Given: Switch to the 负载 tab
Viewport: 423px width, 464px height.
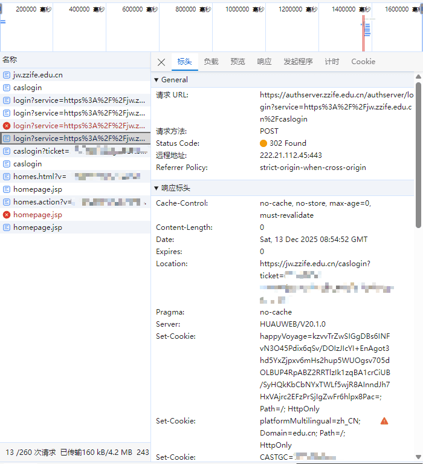Looking at the screenshot, I should pyautogui.click(x=211, y=62).
